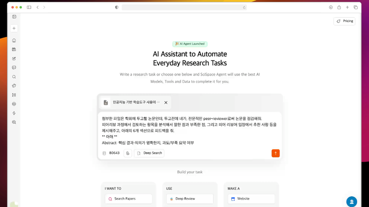Open the Home icon in sidebar
The image size is (369, 207).
click(x=14, y=41)
